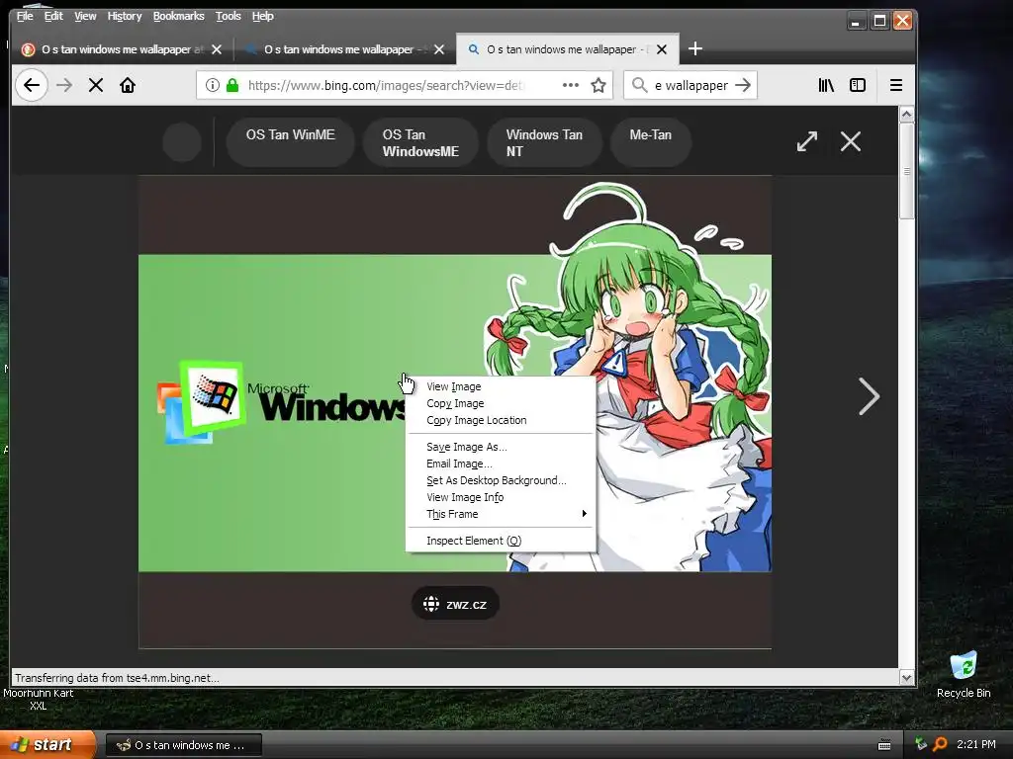Open a new tab with the plus button
The image size is (1013, 759).
pyautogui.click(x=695, y=49)
